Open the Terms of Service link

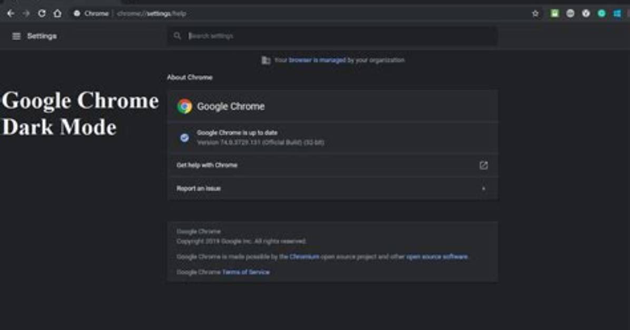coord(246,272)
